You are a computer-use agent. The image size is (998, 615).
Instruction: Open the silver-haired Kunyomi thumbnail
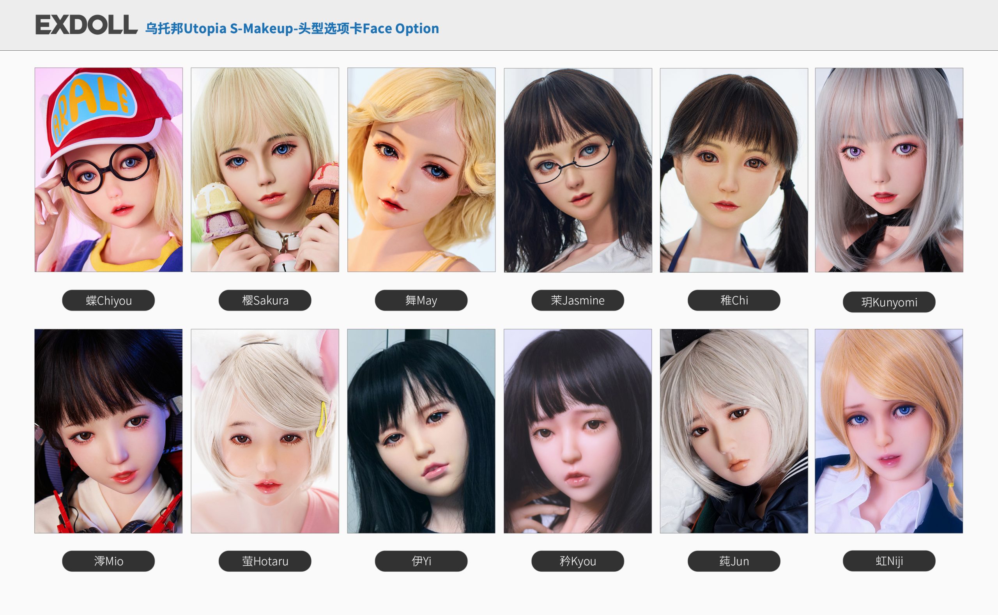coord(888,170)
